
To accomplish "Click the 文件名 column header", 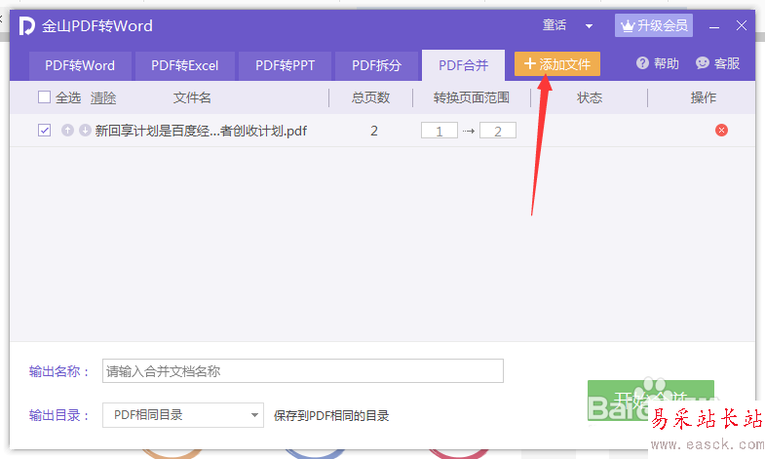I will (x=192, y=98).
